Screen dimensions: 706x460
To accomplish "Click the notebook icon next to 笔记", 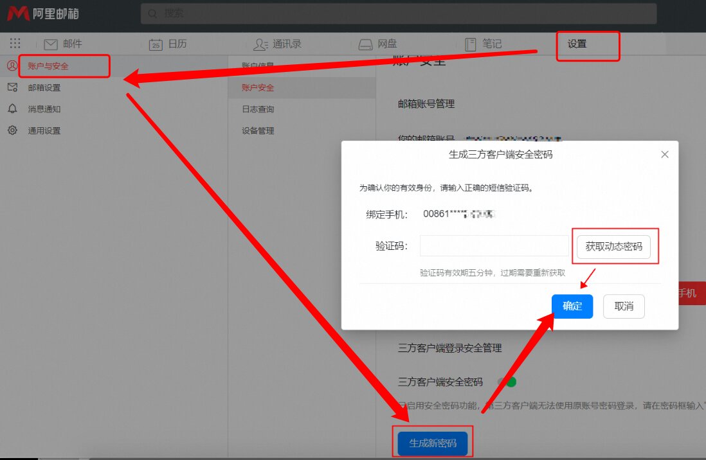I will click(471, 44).
